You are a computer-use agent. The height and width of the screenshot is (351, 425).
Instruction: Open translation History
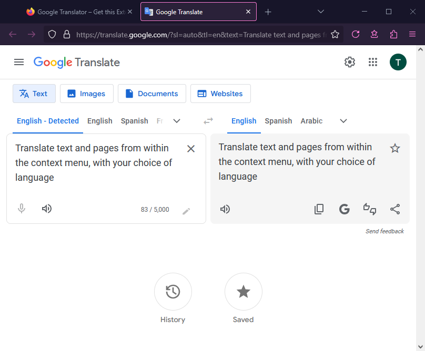[x=173, y=292]
